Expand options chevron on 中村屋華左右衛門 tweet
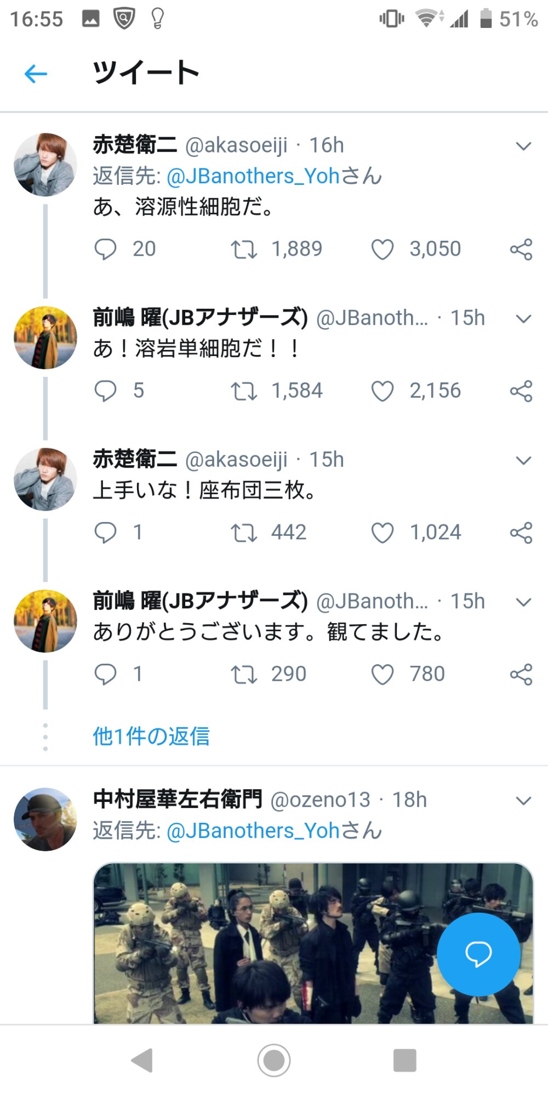The width and height of the screenshot is (548, 1097). 523,801
